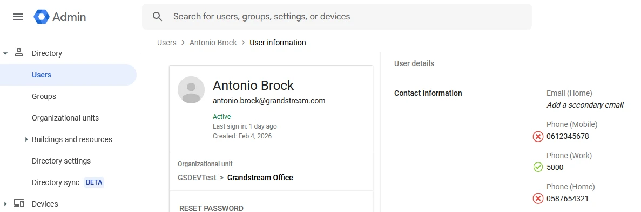Click User details heading

click(x=414, y=63)
